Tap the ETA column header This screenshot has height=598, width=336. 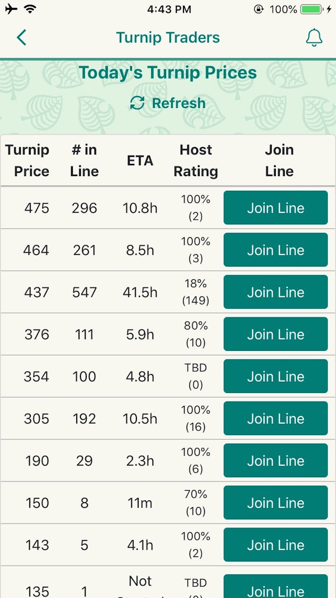(x=140, y=161)
